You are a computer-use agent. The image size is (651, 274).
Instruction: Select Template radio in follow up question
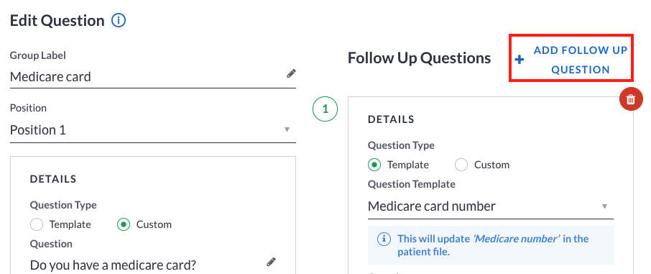[374, 165]
